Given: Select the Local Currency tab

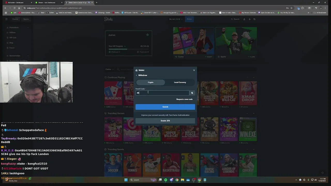Looking at the screenshot, I should point(180,82).
